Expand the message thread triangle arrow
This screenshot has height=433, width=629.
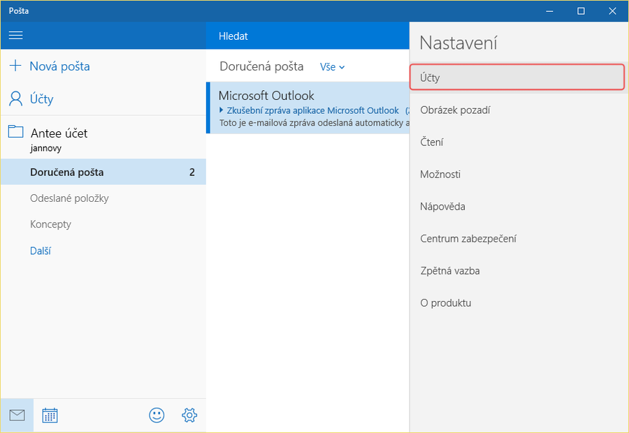point(222,110)
